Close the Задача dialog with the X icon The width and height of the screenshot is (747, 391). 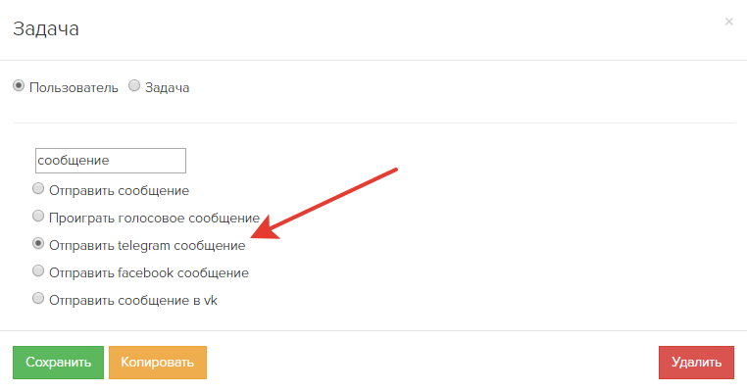click(728, 22)
